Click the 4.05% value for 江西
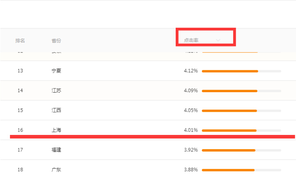Screen dimensions: 296x179 click(x=191, y=110)
